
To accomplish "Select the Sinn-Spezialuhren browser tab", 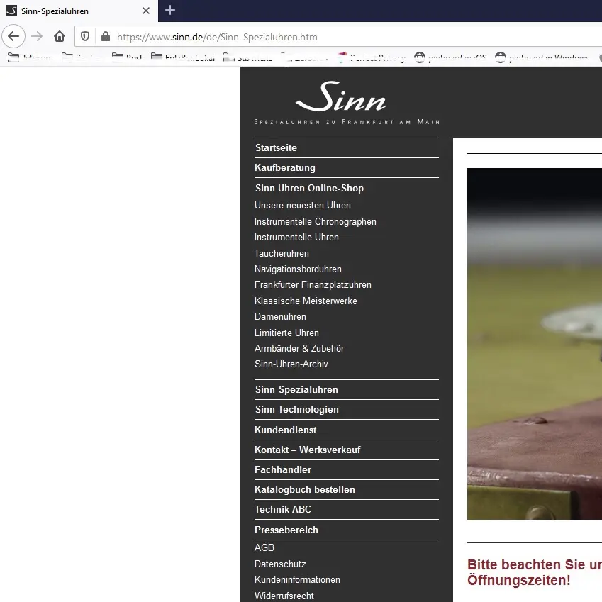I will click(x=71, y=11).
